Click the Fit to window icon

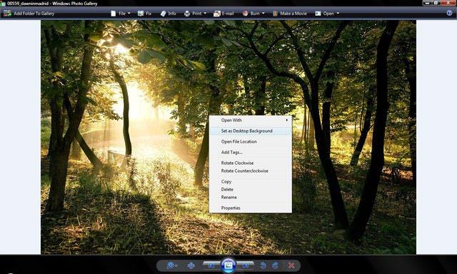click(x=191, y=265)
